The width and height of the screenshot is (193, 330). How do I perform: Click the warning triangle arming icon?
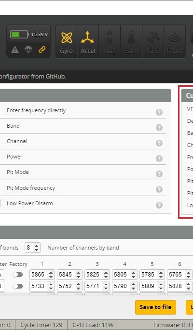point(15,50)
